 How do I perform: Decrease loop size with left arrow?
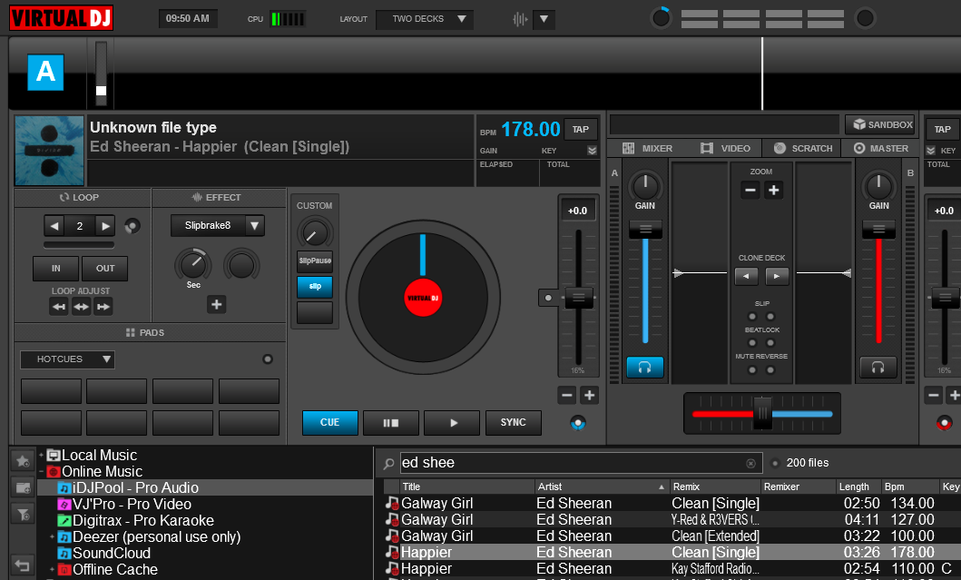(54, 226)
